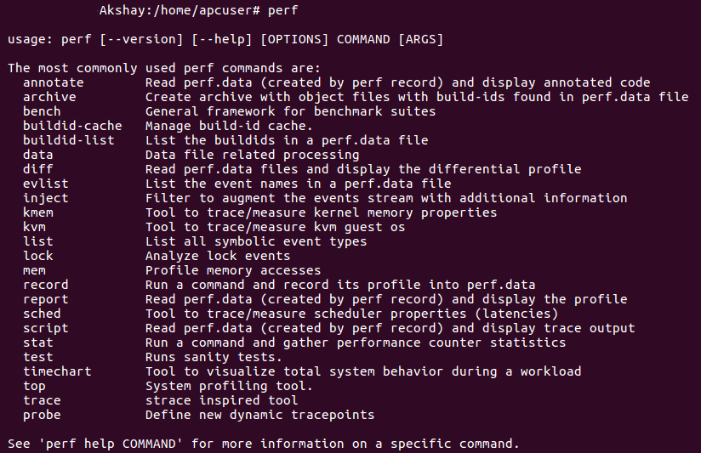The image size is (701, 453).
Task: Click the 'report' command name
Action: pos(46,299)
